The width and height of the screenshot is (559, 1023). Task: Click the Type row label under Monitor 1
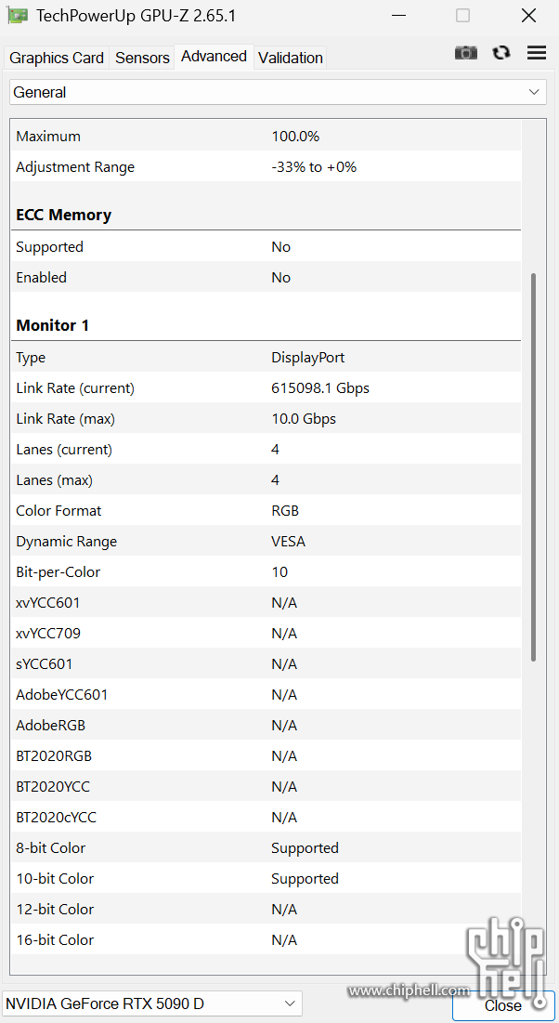pyautogui.click(x=31, y=358)
